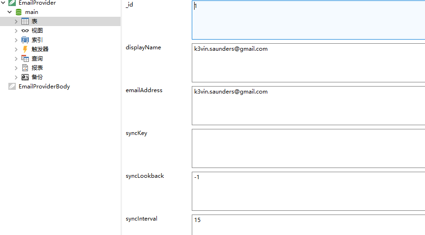The height and width of the screenshot is (235, 425).
Task: Click the green main schema icon
Action: coord(19,12)
